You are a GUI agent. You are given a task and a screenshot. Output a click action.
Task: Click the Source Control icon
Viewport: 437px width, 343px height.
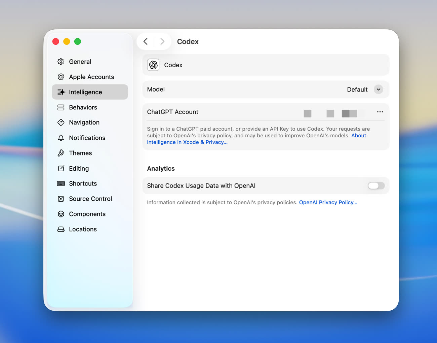click(x=61, y=199)
